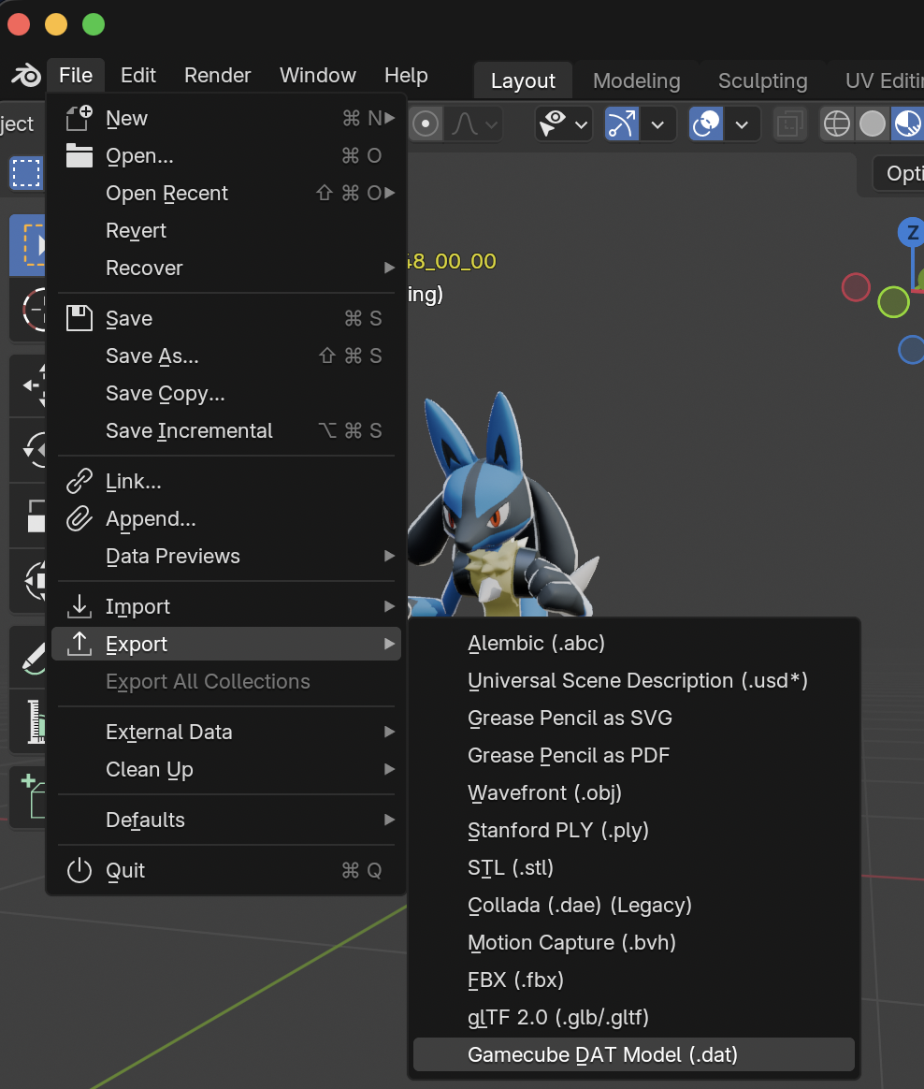Open the Window menu
The height and width of the screenshot is (1089, 924).
tap(318, 75)
